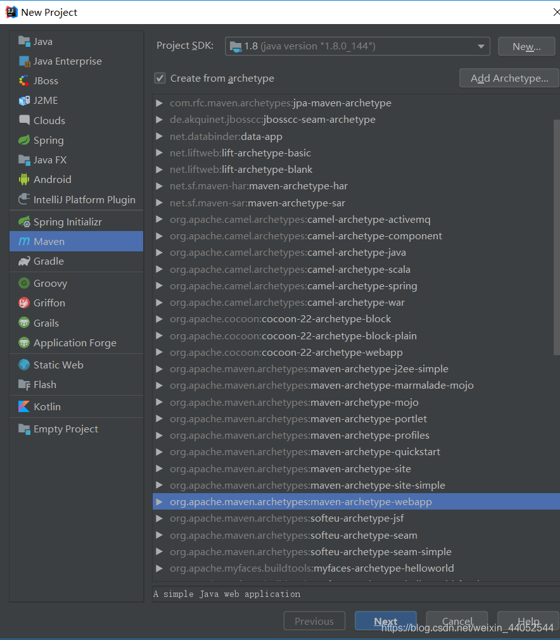
Task: Select the Application Forge icon
Action: pyautogui.click(x=24, y=343)
